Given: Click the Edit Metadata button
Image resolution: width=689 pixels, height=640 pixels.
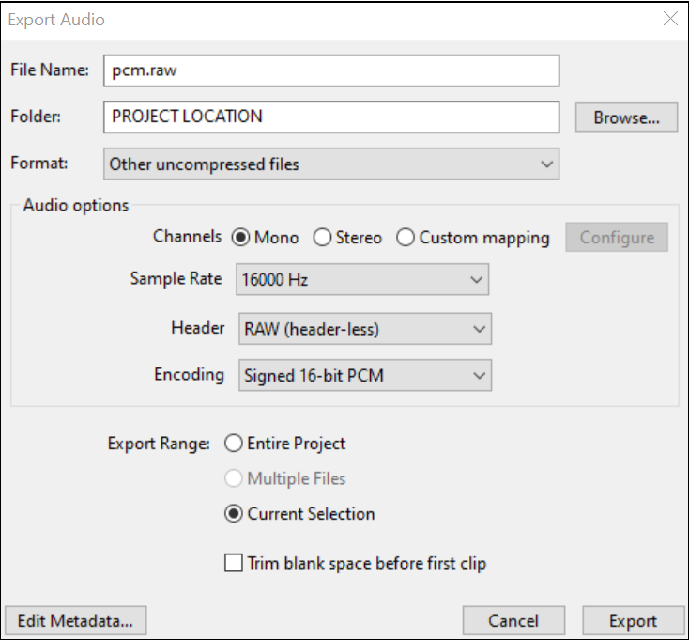Looking at the screenshot, I should tap(76, 620).
